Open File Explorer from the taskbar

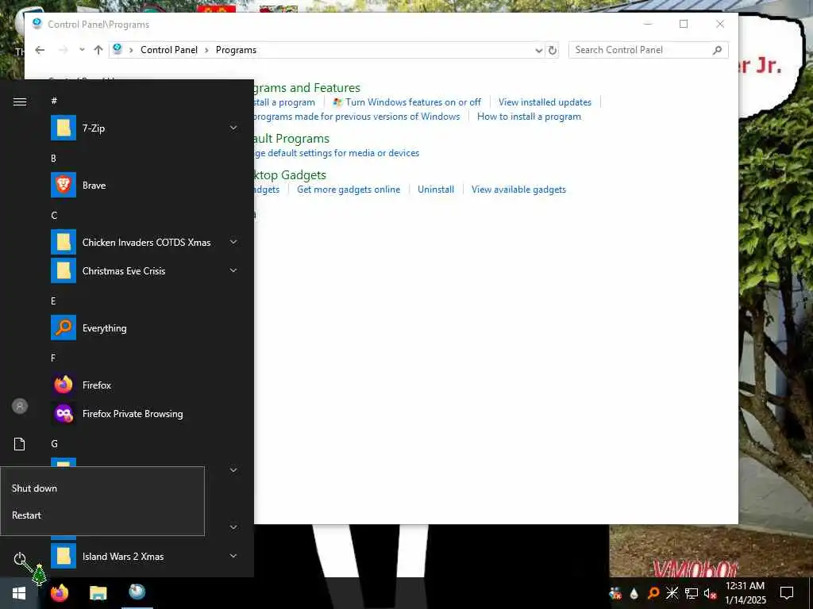coord(98,593)
